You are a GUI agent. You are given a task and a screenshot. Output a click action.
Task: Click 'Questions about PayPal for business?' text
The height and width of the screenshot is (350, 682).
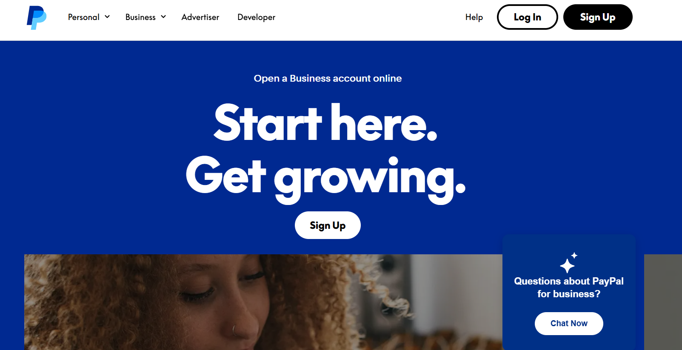click(x=569, y=287)
